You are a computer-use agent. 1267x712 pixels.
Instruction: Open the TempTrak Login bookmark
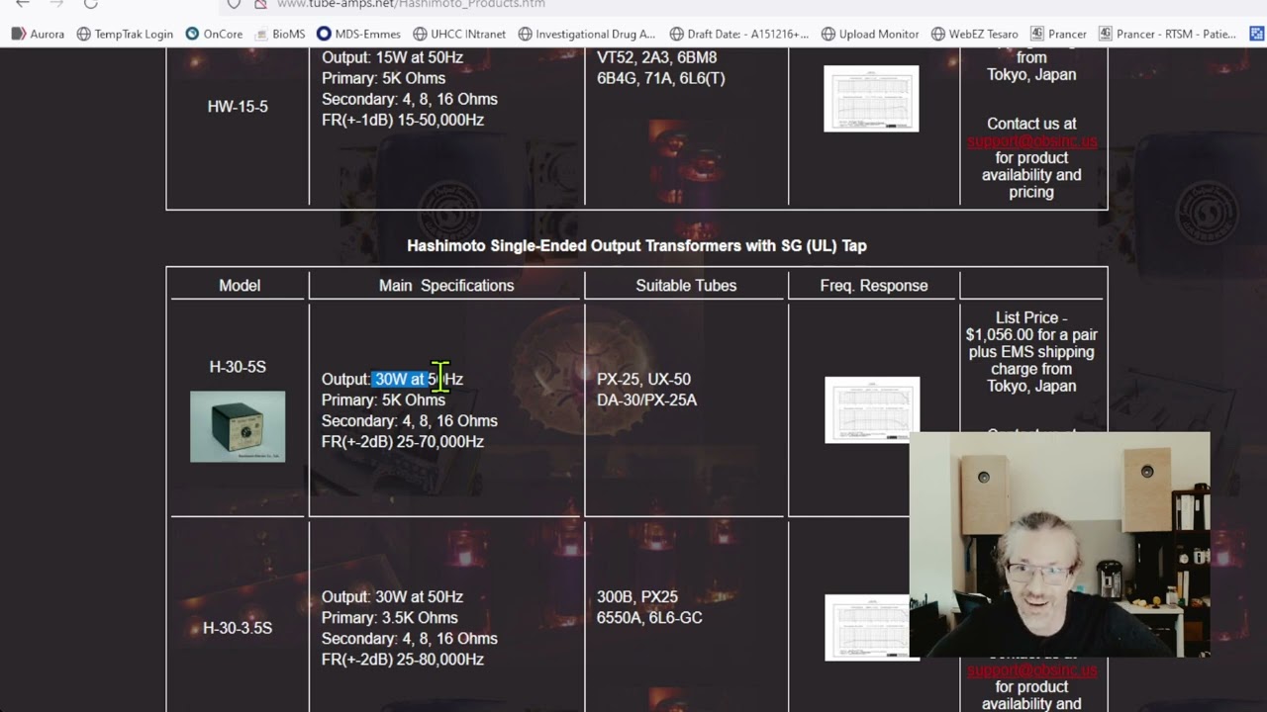(125, 34)
